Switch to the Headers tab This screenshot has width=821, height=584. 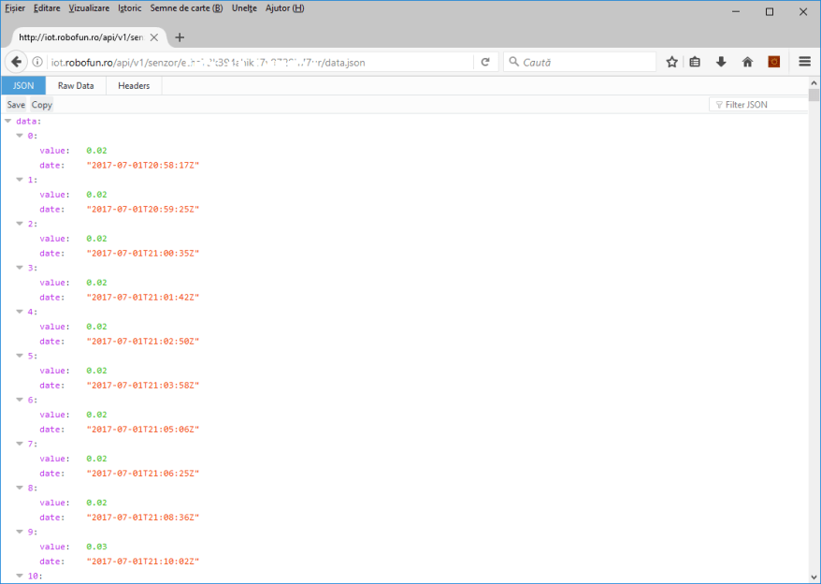134,85
